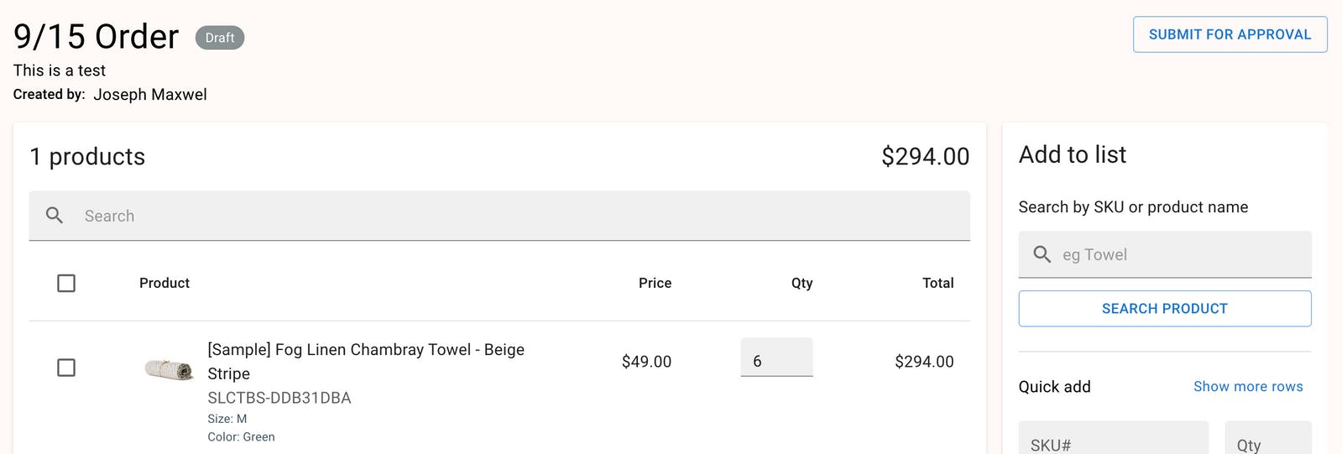This screenshot has width=1342, height=454.
Task: Click the Total column header
Action: click(937, 284)
